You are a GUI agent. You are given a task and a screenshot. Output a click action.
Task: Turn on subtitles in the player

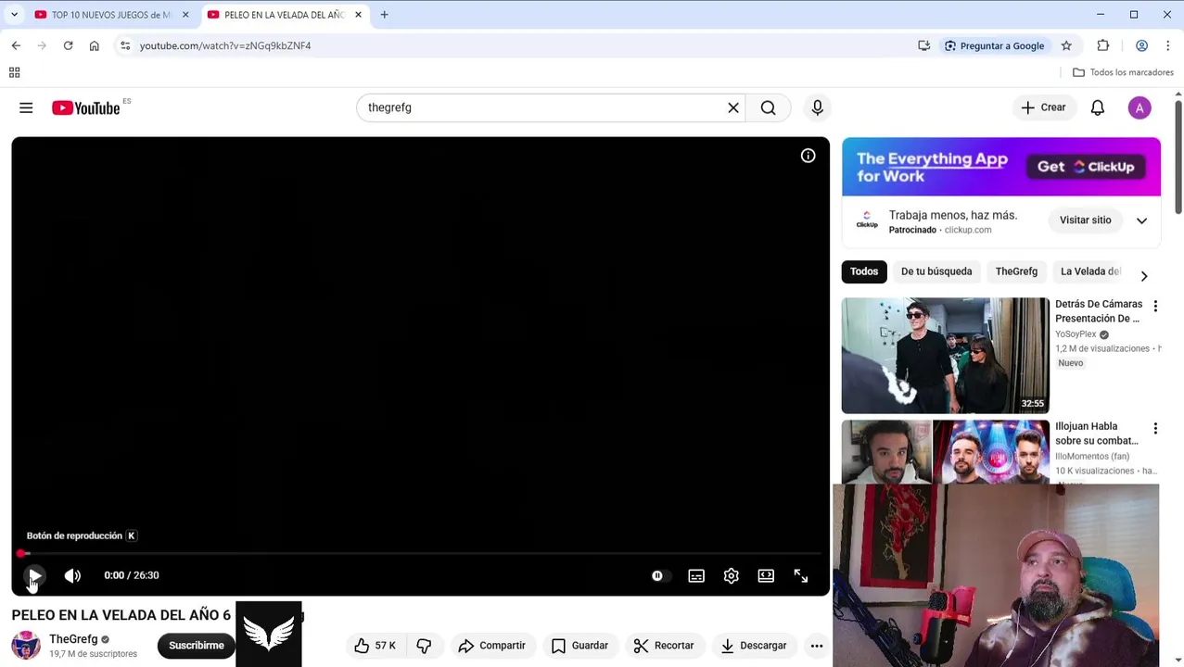(696, 575)
